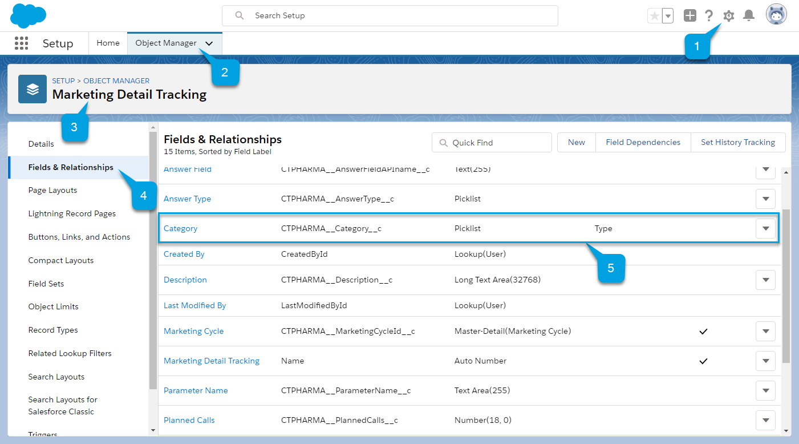Click the favorites star icon
Screen dimensions: 799x444
(655, 16)
